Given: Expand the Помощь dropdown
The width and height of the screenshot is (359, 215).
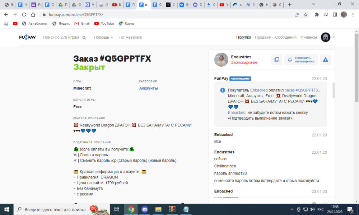Looking at the screenshot, I should click(103, 37).
